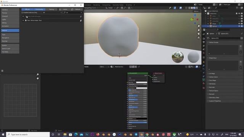This screenshot has height=137, width=244.
Task: Toggle the Community add-ons filter
Action: tap(39, 10)
